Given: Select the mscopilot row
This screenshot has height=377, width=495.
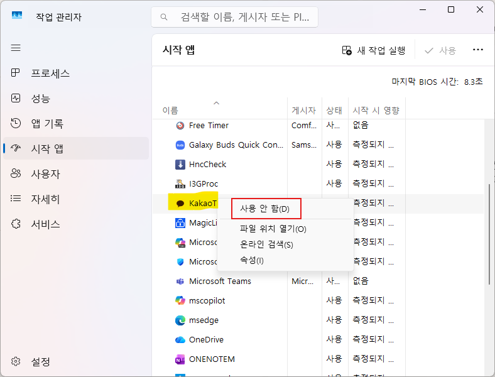Looking at the screenshot, I should click(x=318, y=300).
